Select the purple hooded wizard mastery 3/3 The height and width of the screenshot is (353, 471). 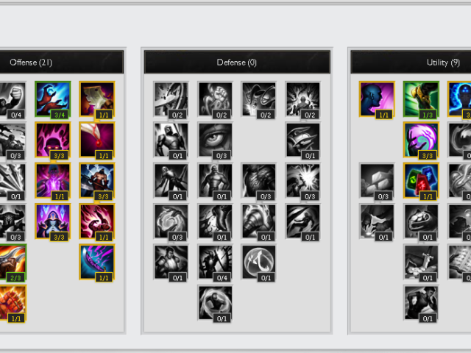point(53,221)
